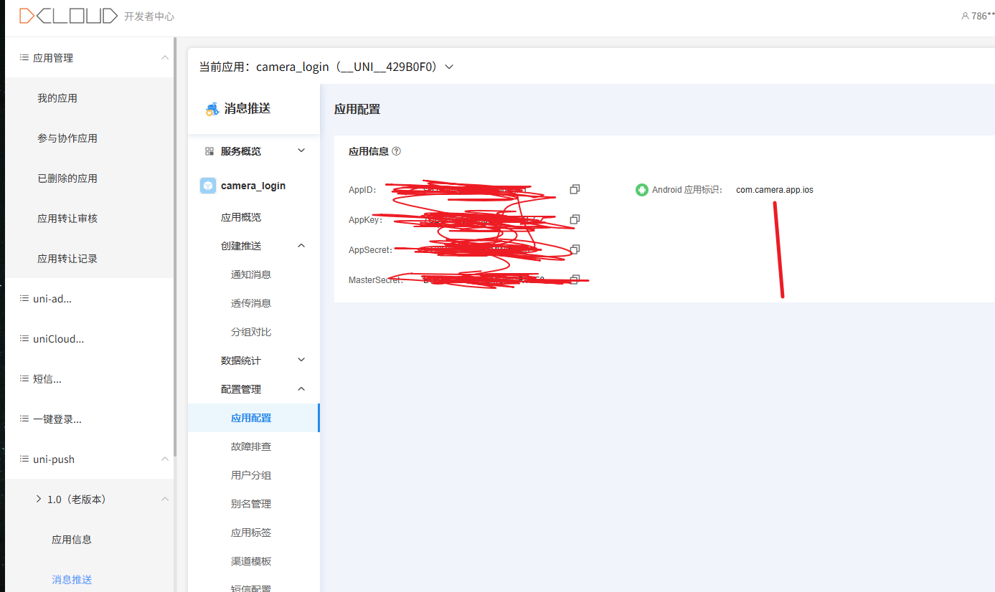Click the list icon beside uni-push
The image size is (995, 592).
click(x=24, y=459)
